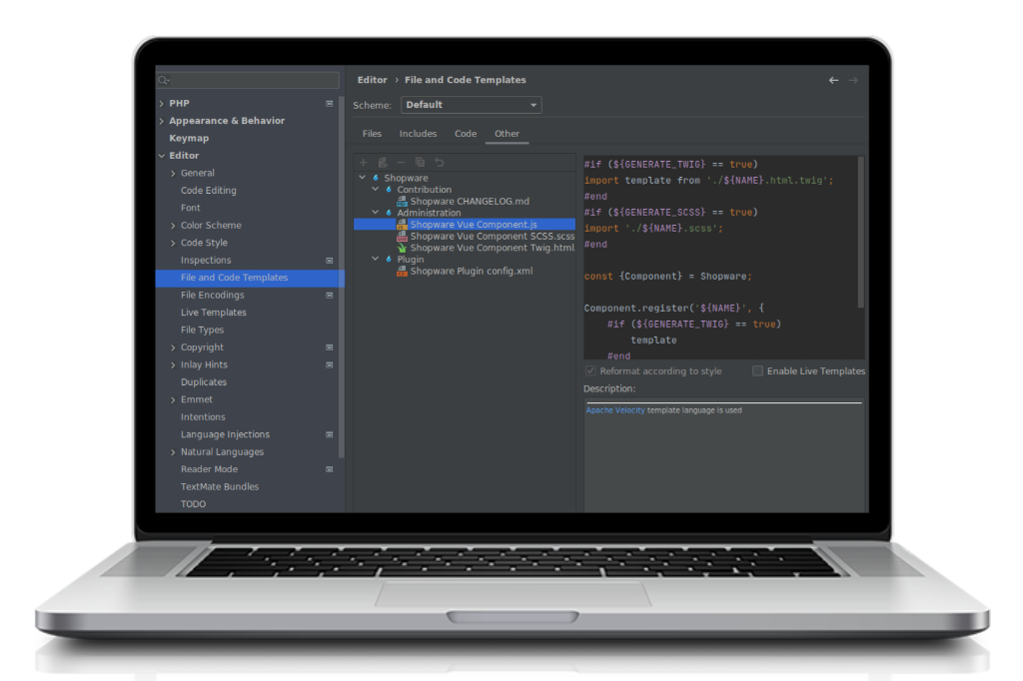The image size is (1023, 681).
Task: Click the project marker icon beside Language Injections
Action: (x=330, y=435)
